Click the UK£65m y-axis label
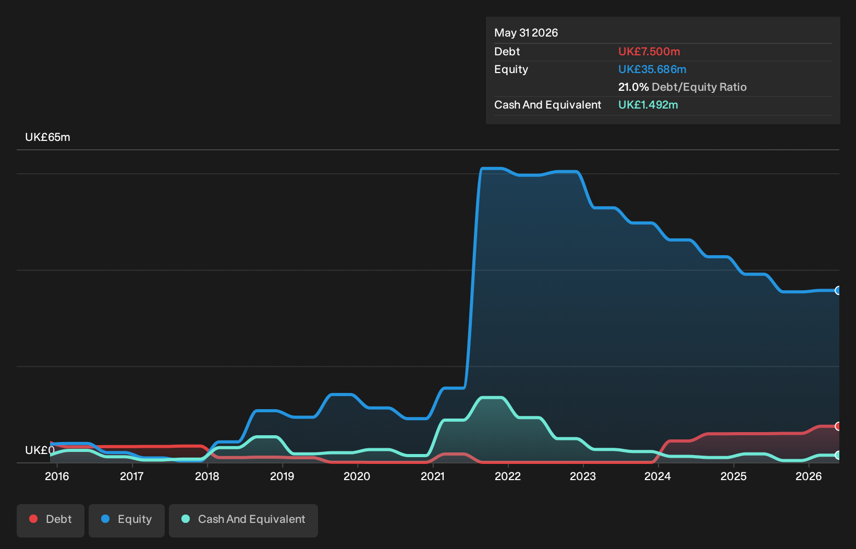The image size is (856, 549). point(47,137)
